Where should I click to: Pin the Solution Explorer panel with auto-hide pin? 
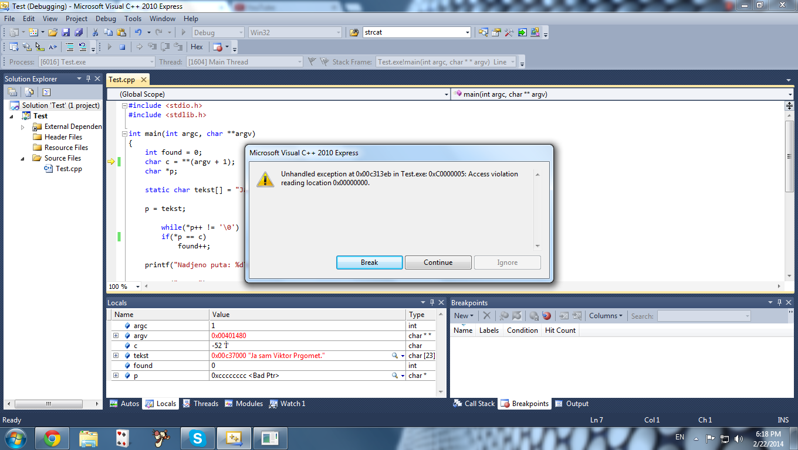(89, 79)
